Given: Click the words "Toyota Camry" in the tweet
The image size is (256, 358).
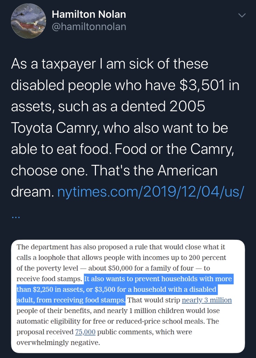Looking at the screenshot, I should coord(52,128).
